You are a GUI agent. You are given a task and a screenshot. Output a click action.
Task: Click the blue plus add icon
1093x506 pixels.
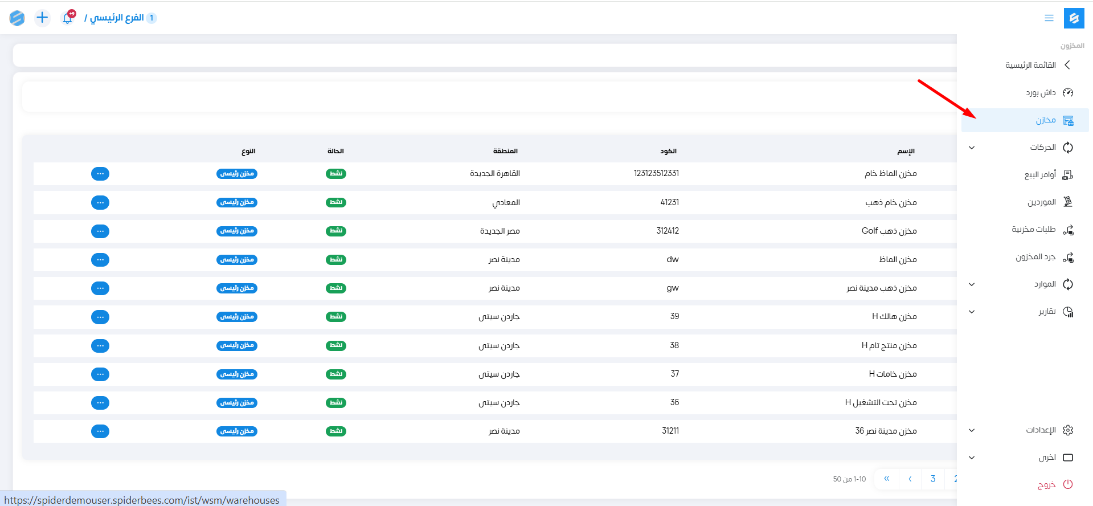coord(42,18)
